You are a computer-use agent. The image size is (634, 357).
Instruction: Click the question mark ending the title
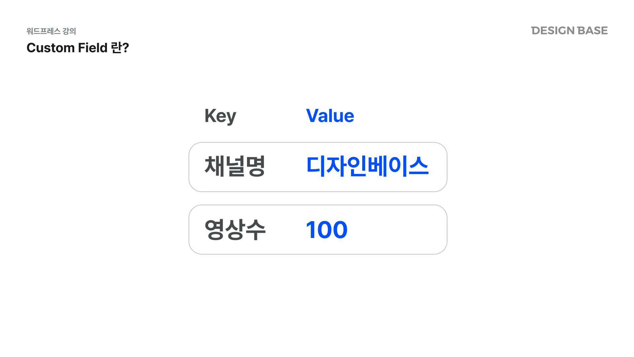[126, 48]
